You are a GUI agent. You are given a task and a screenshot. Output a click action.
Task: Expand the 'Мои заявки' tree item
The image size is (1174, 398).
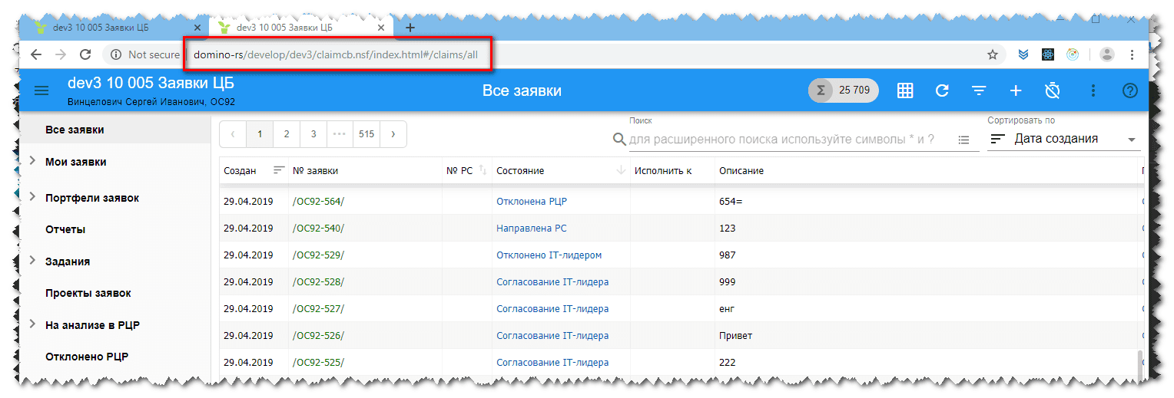[32, 161]
